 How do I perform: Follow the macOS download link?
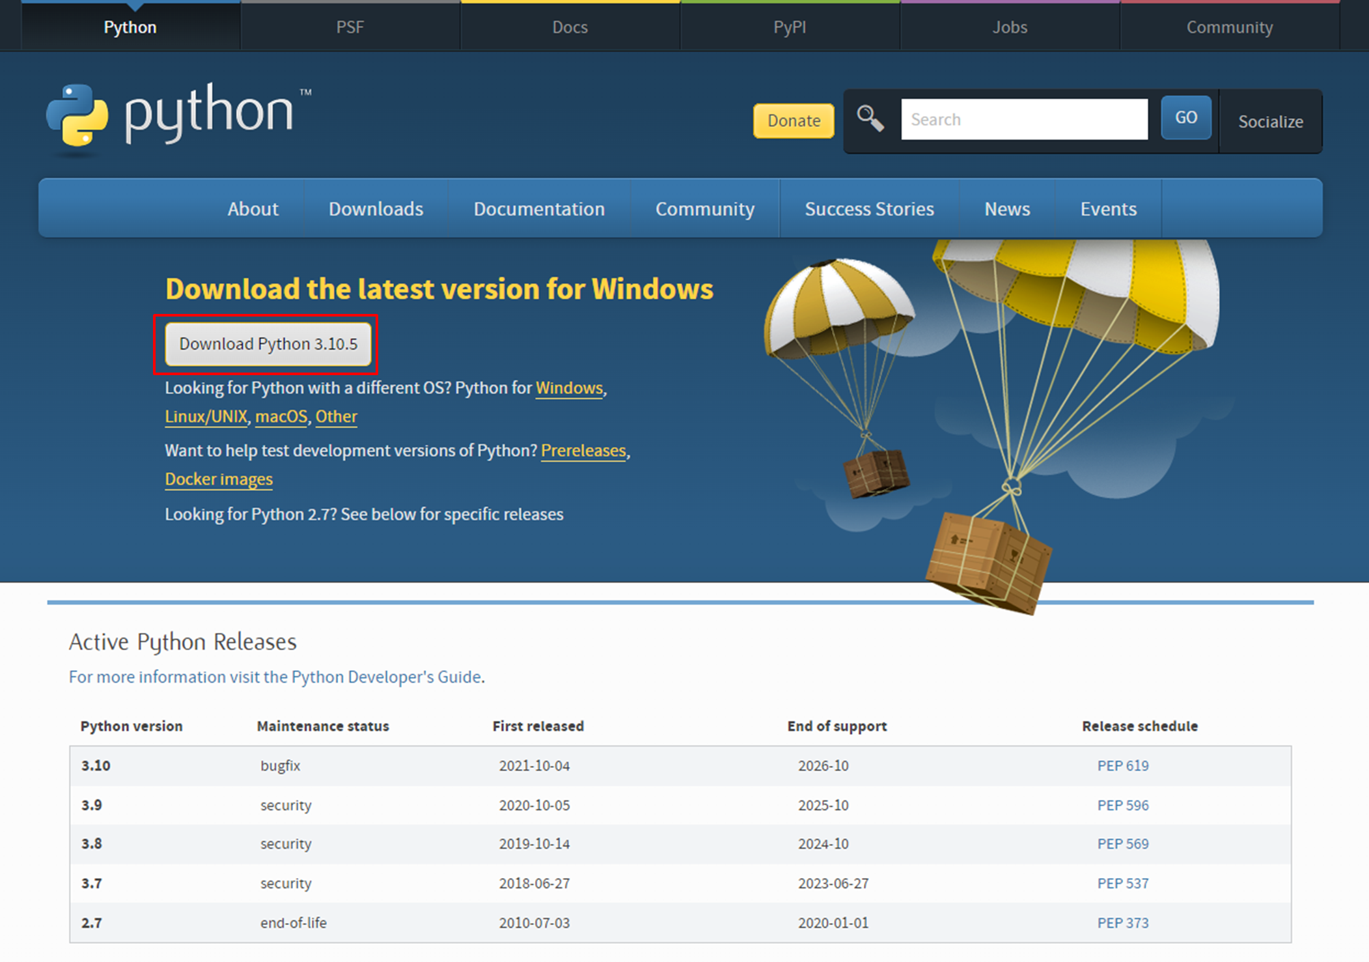[x=281, y=417]
